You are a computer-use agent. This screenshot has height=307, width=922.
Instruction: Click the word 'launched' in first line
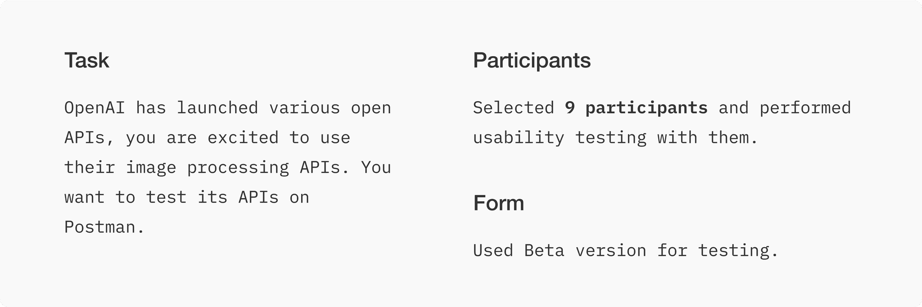coord(217,108)
